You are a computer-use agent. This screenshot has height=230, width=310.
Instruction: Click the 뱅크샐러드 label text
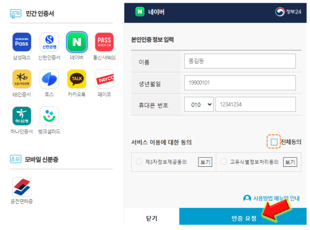coord(49,131)
